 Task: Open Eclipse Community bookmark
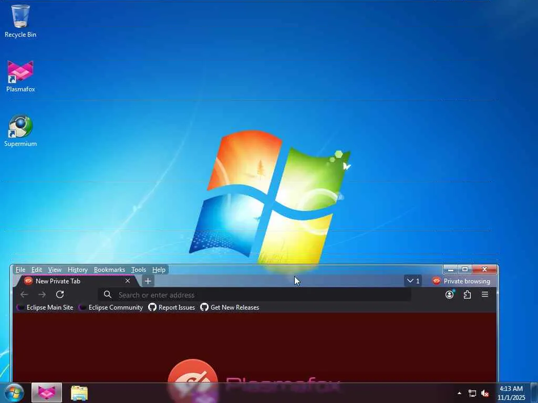[x=111, y=307]
